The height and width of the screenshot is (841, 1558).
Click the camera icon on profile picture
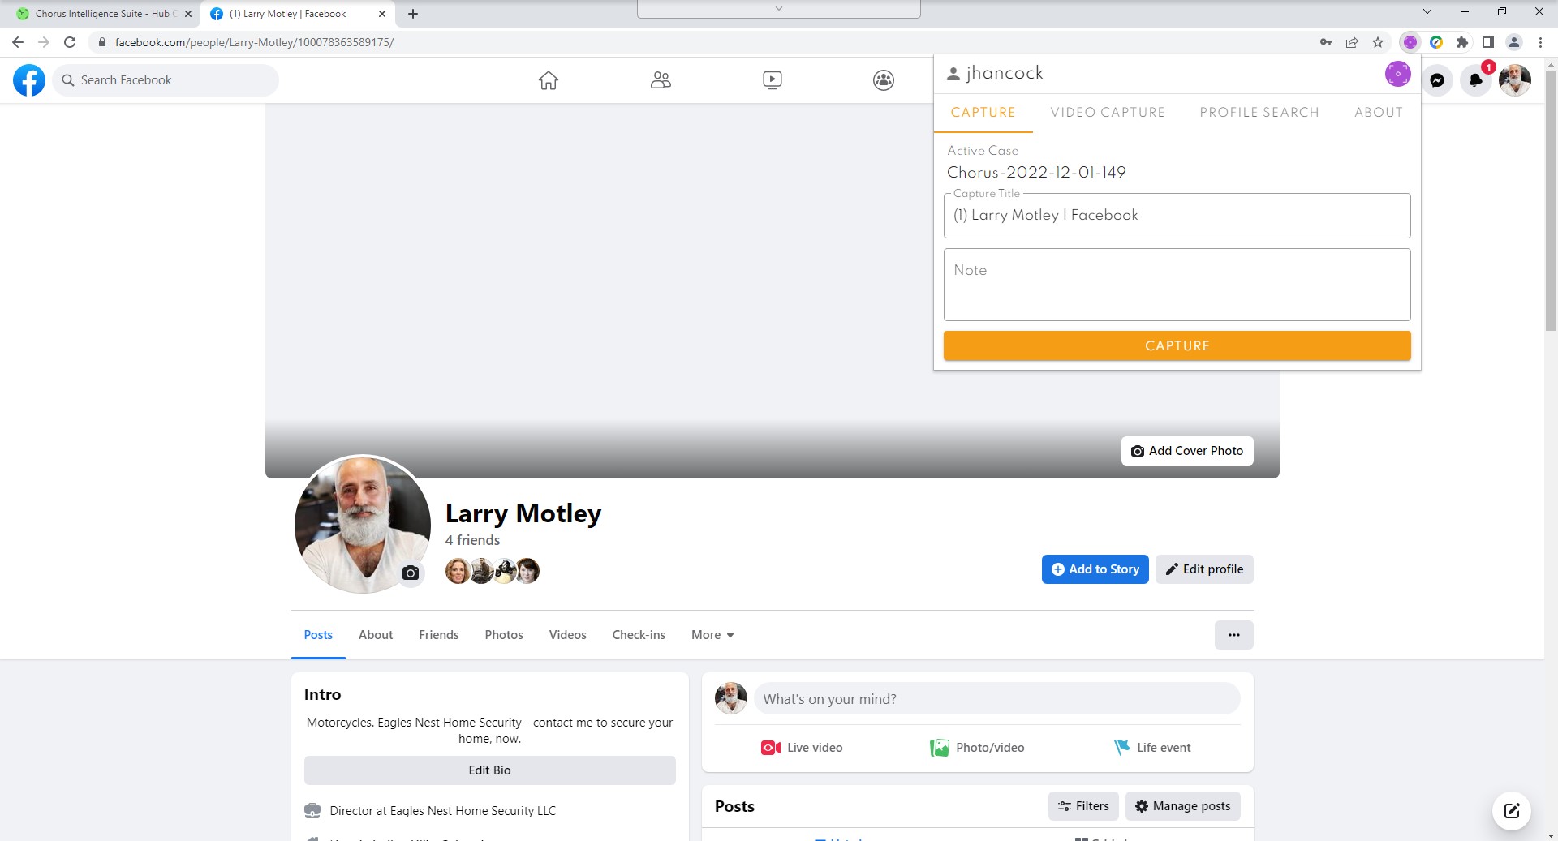(411, 573)
